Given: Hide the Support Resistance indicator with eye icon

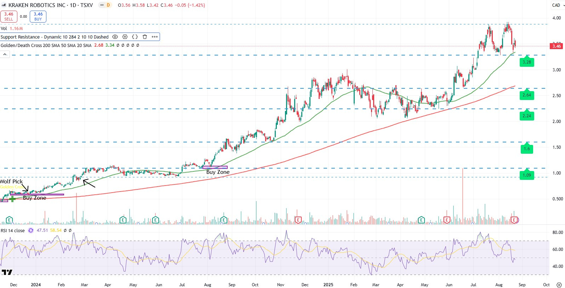Looking at the screenshot, I should pos(115,37).
